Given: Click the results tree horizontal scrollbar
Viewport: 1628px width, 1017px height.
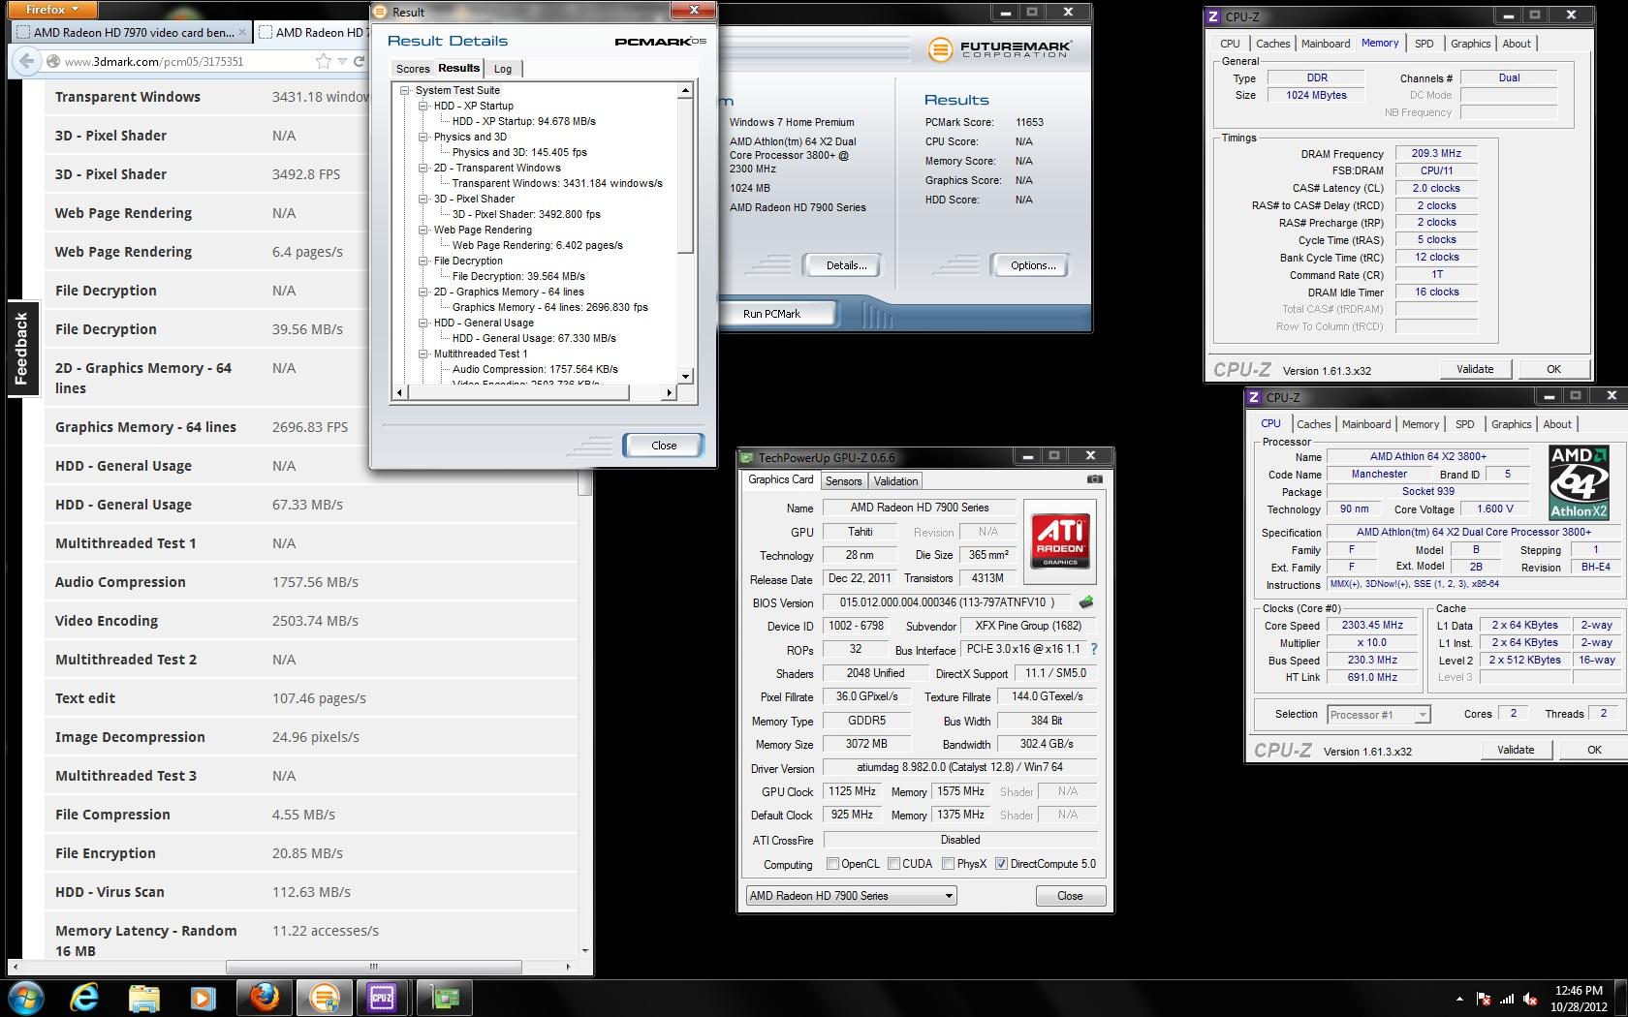Looking at the screenshot, I should pyautogui.click(x=533, y=392).
